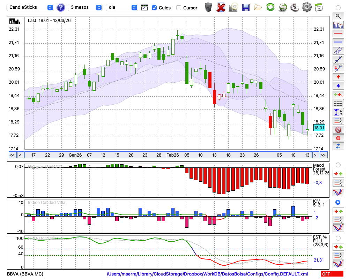Click the red OFF button

click(x=332, y=274)
